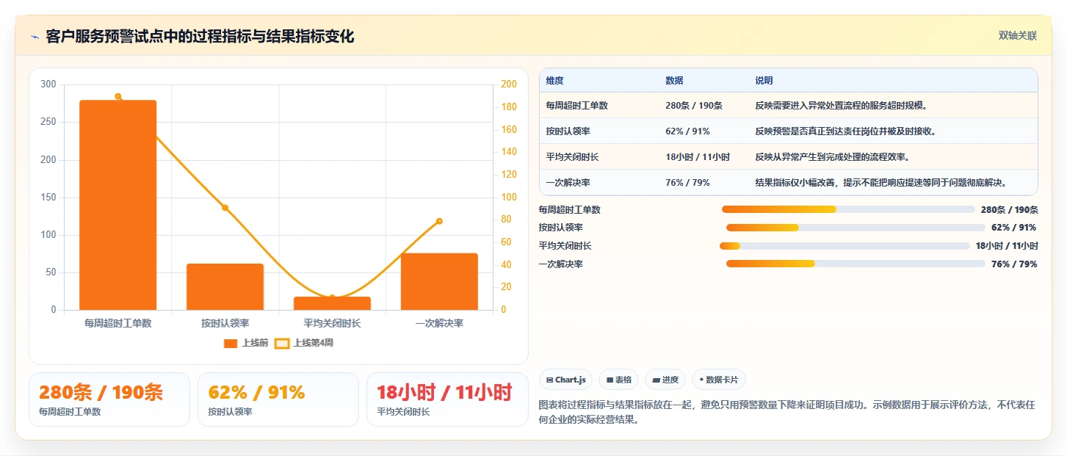The height and width of the screenshot is (456, 1067).
Task: Click the 76% / 79% value beside the progress bar
Action: tap(1014, 264)
